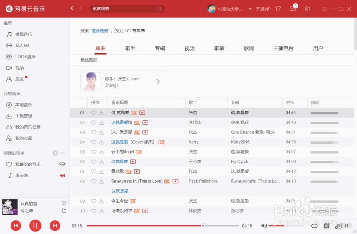The image size is (357, 234).
Task: Click 开通VIP button
Action: [x=263, y=9]
